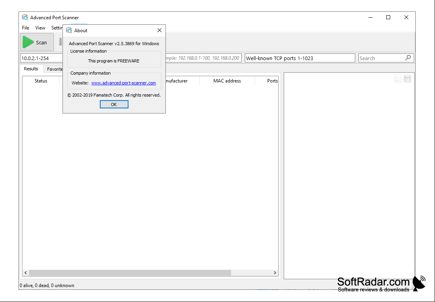The width and height of the screenshot is (435, 302).
Task: Click the greyed-out save floppy icon
Action: point(407,79)
